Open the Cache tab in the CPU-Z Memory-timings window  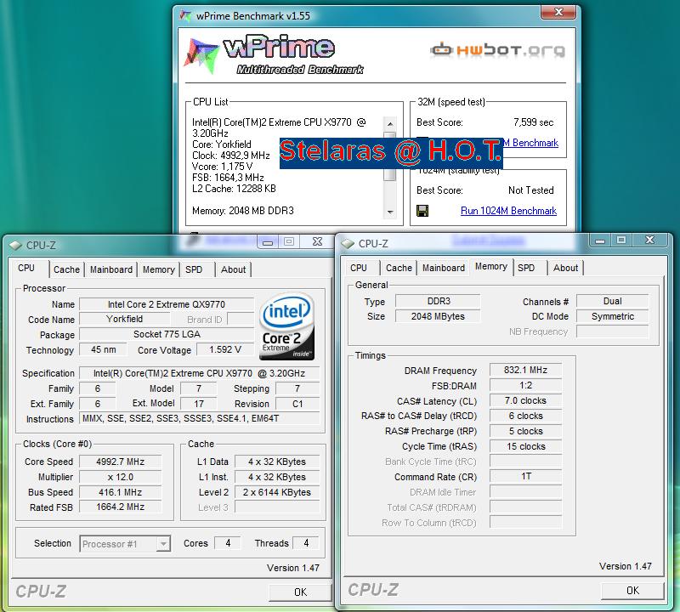click(399, 268)
